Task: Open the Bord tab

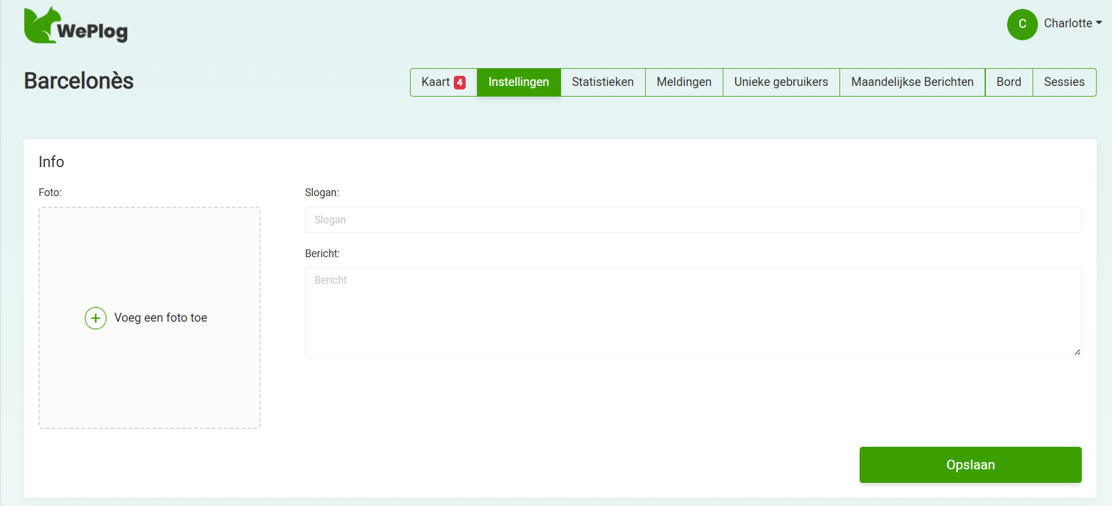Action: pos(1008,82)
